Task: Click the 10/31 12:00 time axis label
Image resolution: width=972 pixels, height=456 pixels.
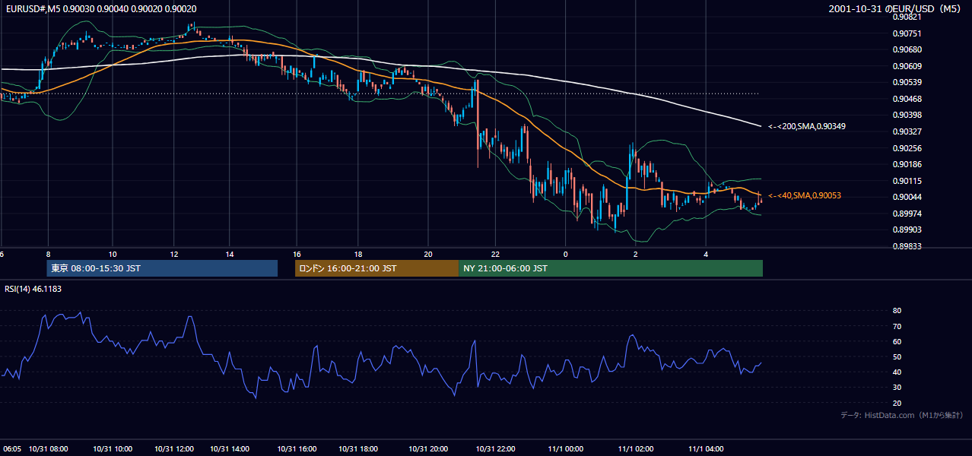Action: (x=173, y=449)
